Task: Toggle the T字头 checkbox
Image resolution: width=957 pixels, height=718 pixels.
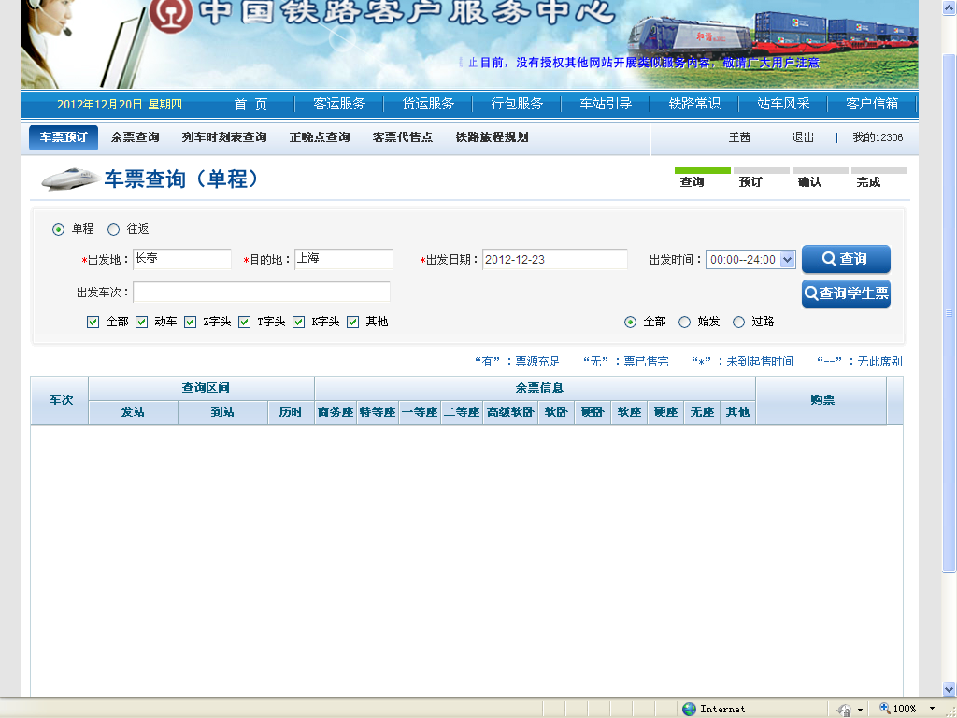Action: pos(244,322)
